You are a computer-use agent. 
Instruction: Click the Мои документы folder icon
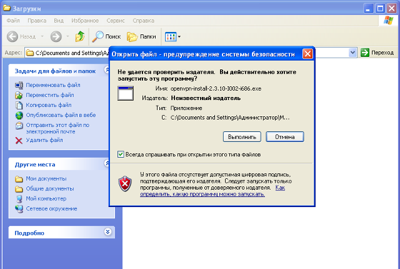19,179
